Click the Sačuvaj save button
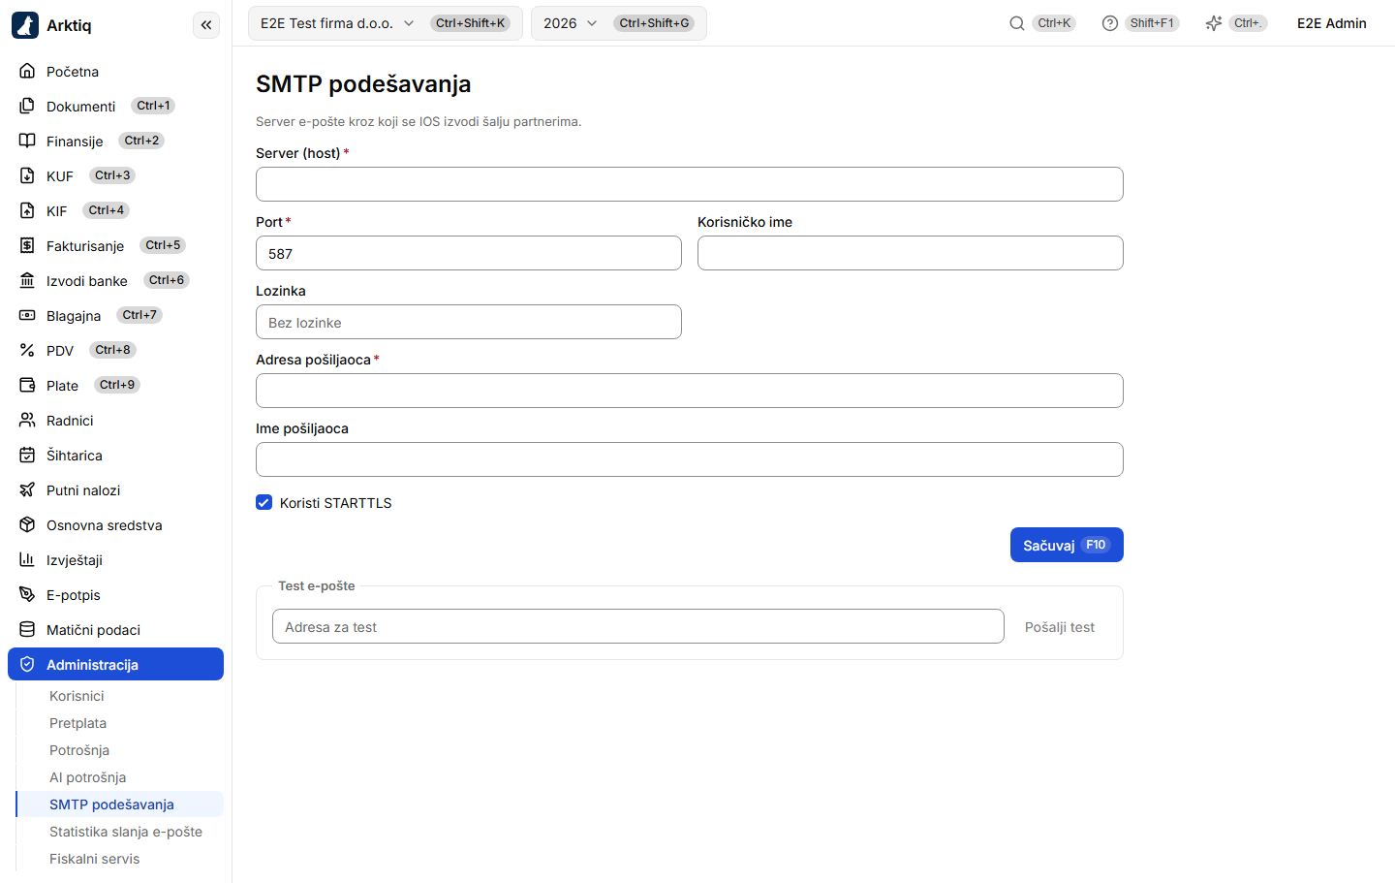The width and height of the screenshot is (1395, 883). (1067, 545)
